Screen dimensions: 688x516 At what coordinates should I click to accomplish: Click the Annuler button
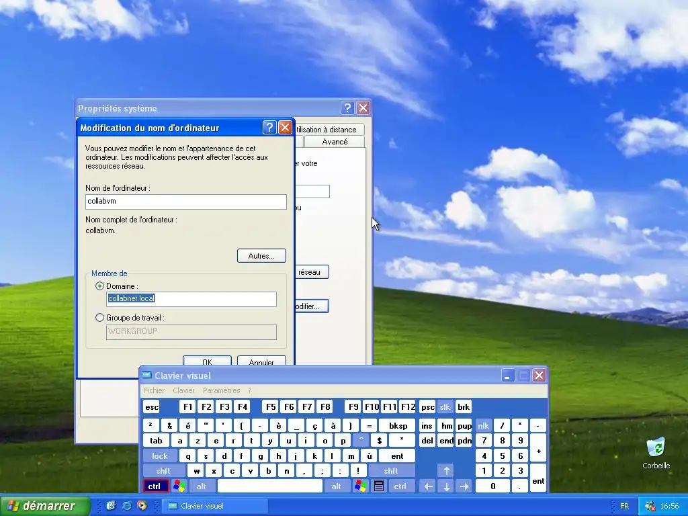(261, 361)
